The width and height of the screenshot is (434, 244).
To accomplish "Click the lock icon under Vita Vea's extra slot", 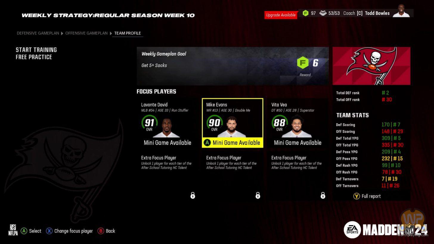I will coord(323,195).
